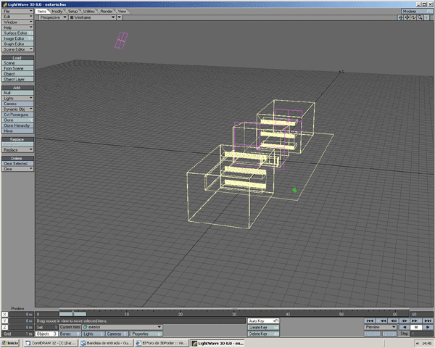Click the viewport maximize icon
Screen dimensions: 435x348
click(x=426, y=17)
